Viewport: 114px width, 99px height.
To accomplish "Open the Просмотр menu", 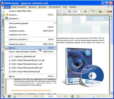I will 32,7.
